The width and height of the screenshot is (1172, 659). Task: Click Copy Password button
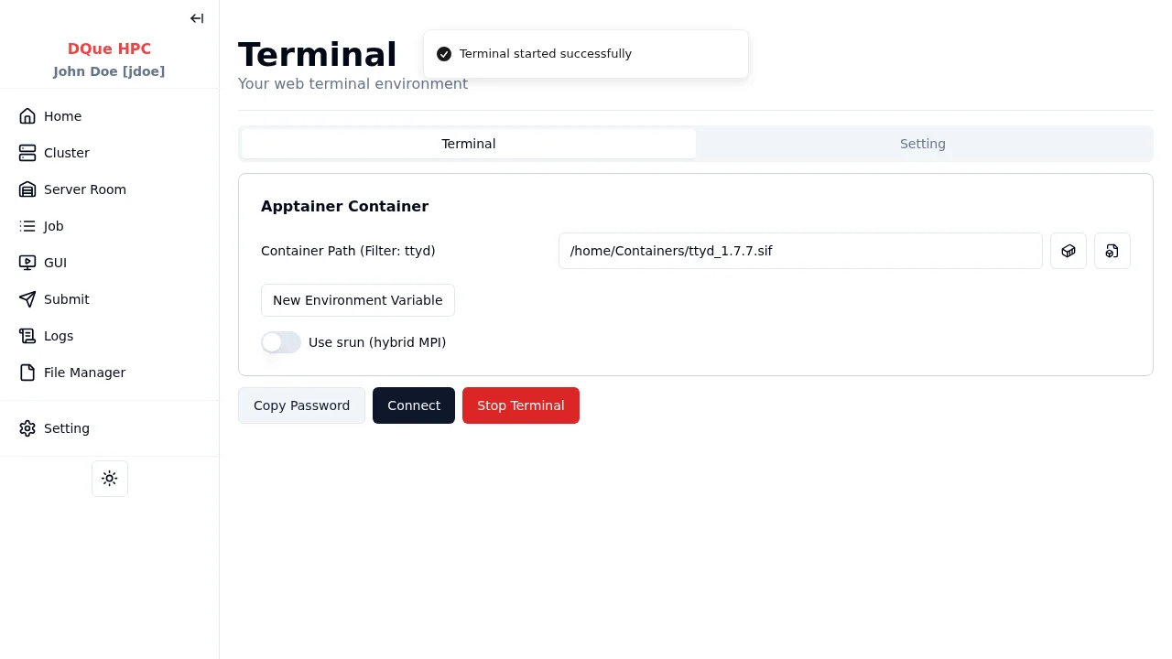click(301, 405)
